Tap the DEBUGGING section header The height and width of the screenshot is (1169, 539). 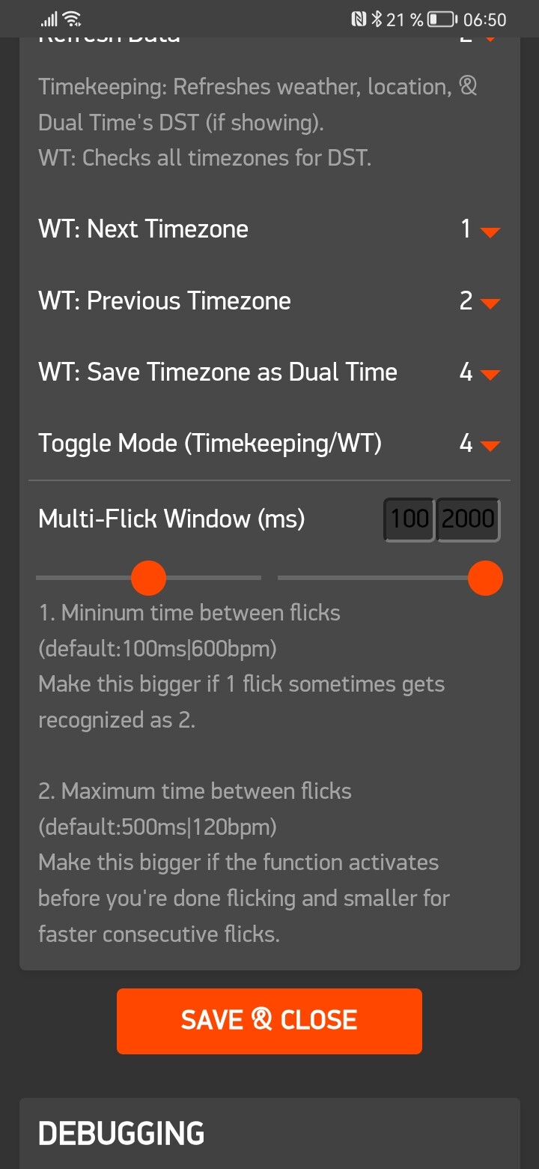(121, 1134)
